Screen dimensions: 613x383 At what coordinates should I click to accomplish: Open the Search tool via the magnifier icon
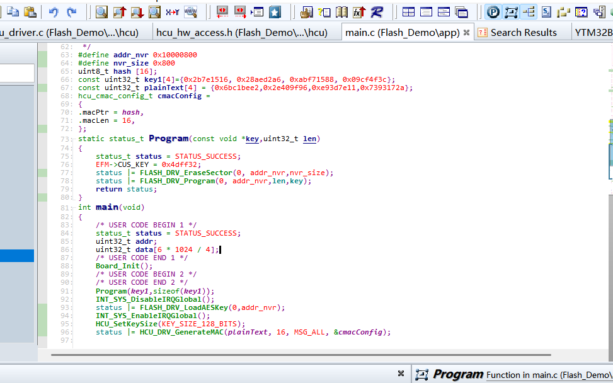tap(101, 11)
